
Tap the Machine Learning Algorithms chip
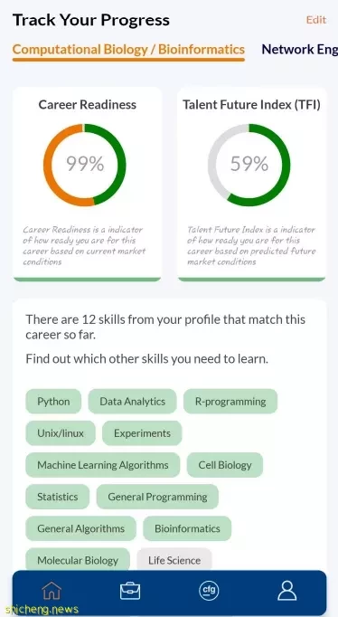[x=103, y=465]
